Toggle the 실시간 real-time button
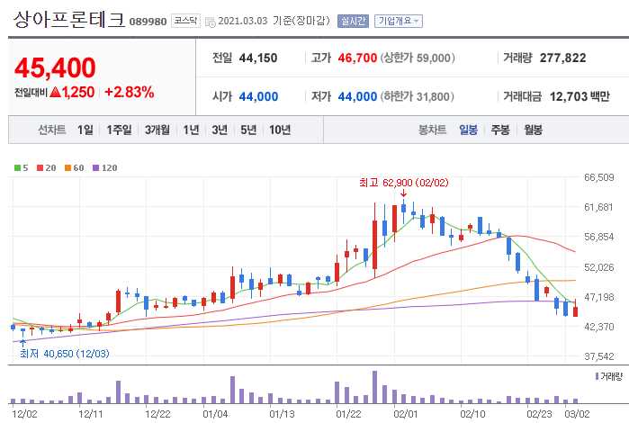 353,21
